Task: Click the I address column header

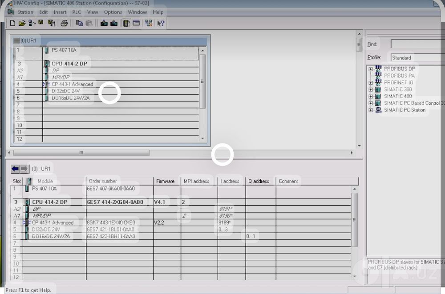Action: [x=231, y=181]
